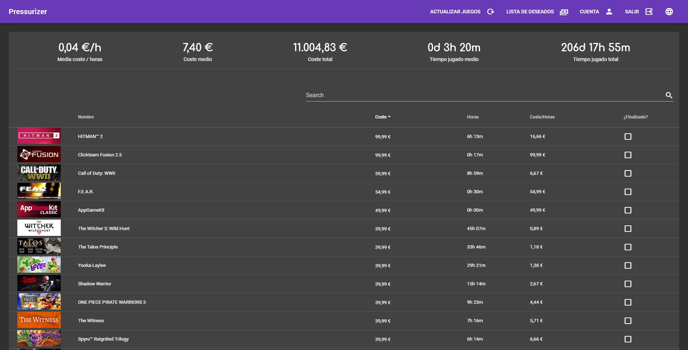This screenshot has height=350, width=688.
Task: Check Shadow Warrior finished box
Action: [x=628, y=284]
